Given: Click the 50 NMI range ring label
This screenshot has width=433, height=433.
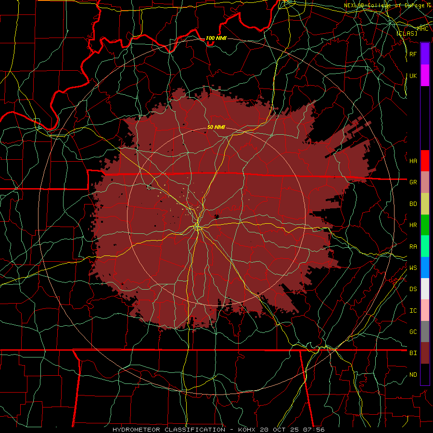Looking at the screenshot, I should click(216, 127).
